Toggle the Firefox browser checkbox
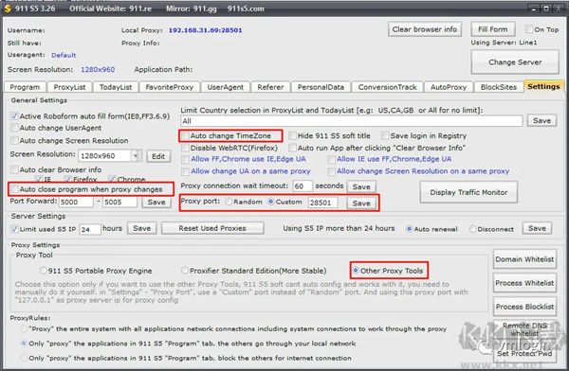569x371 pixels. [x=67, y=179]
